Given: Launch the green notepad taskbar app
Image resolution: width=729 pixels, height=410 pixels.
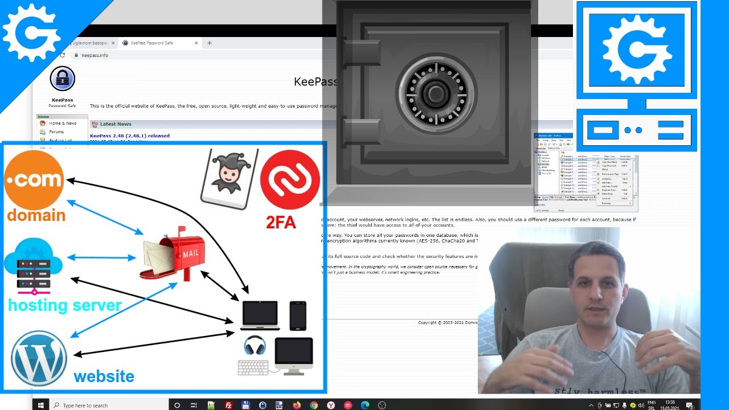Looking at the screenshot, I should pyautogui.click(x=211, y=405).
